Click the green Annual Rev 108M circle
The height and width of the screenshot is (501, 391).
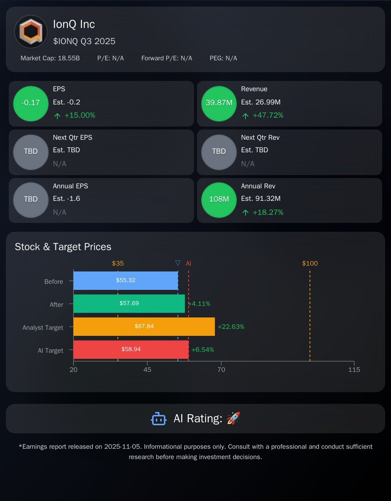[x=219, y=200]
